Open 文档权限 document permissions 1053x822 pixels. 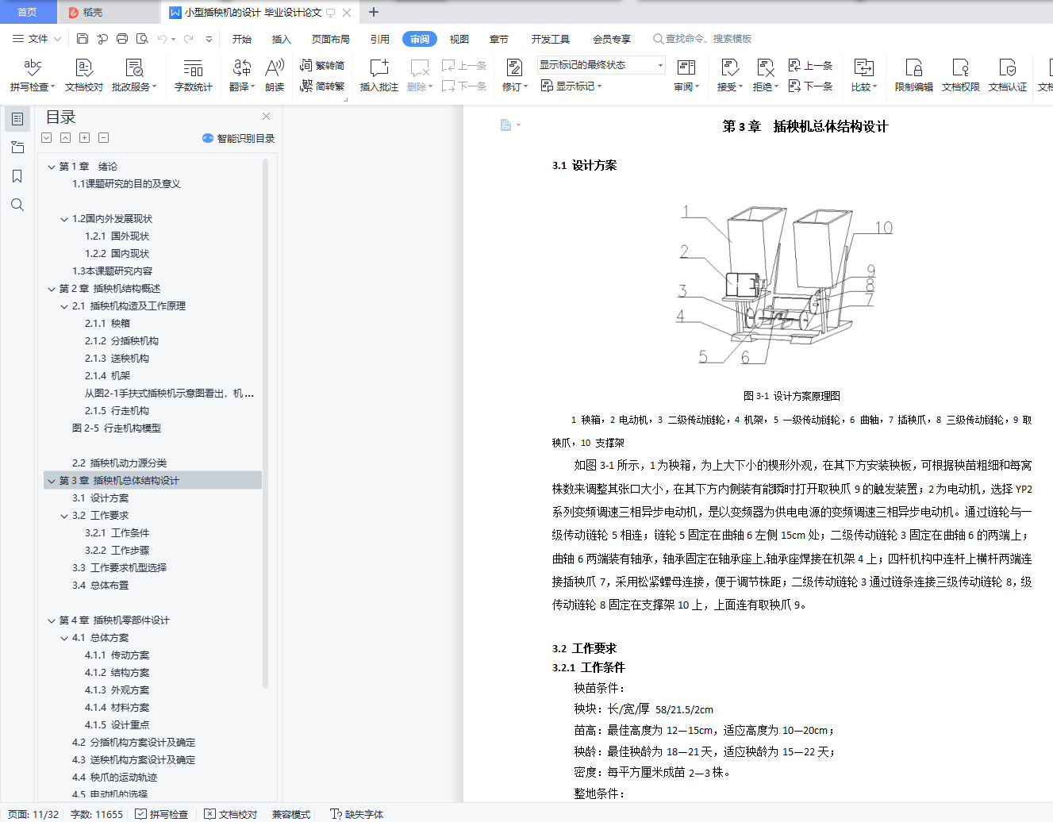[x=961, y=75]
